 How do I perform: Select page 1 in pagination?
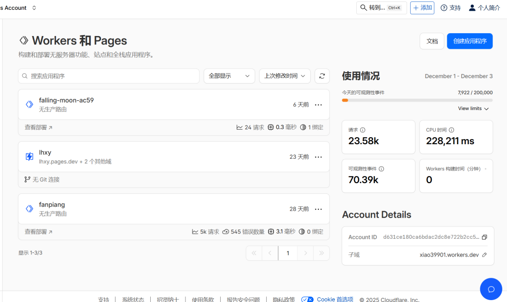pyautogui.click(x=288, y=253)
